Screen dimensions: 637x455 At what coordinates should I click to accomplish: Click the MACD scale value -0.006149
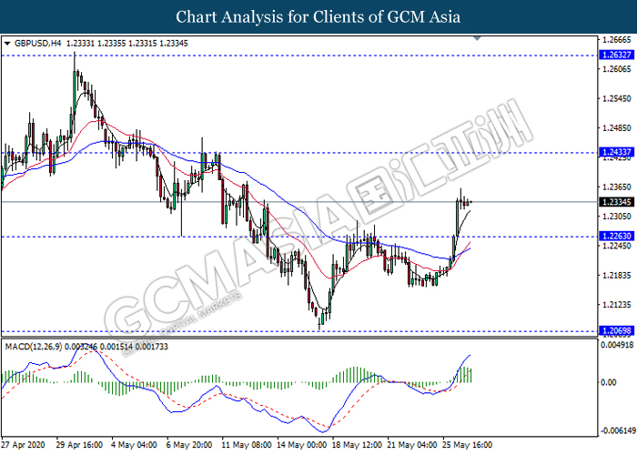(x=616, y=430)
